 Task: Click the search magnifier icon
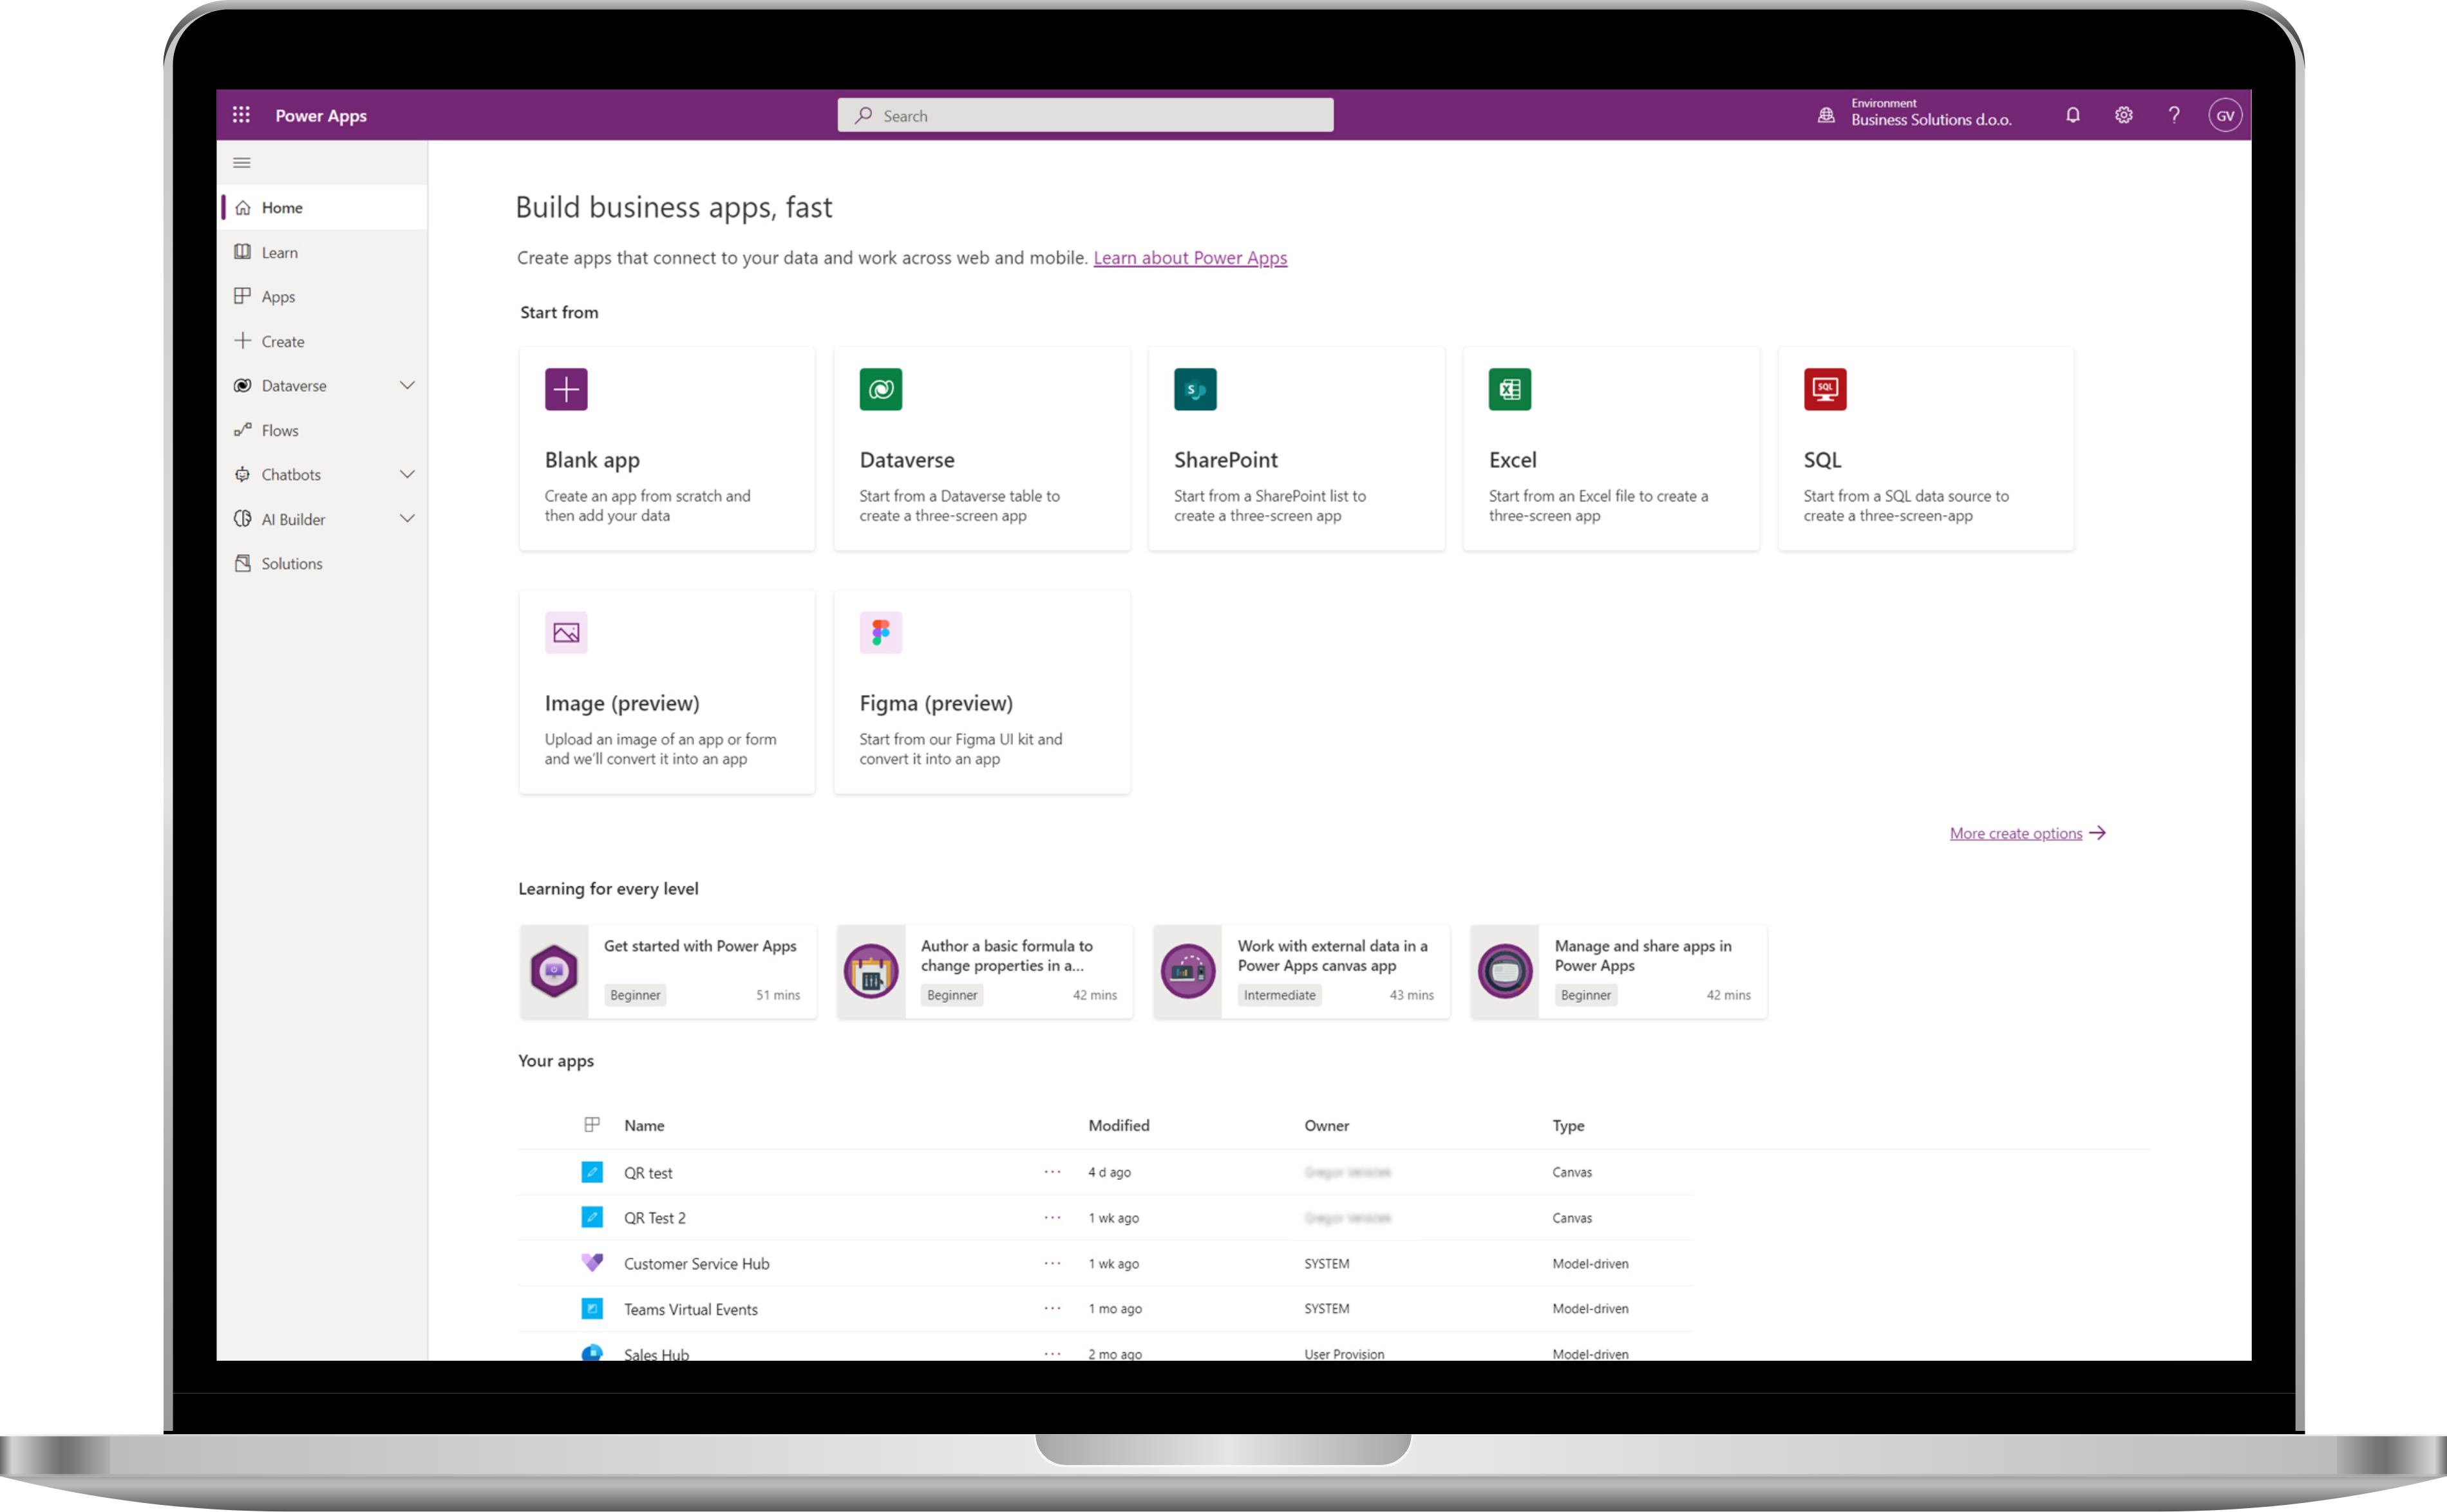(x=862, y=115)
